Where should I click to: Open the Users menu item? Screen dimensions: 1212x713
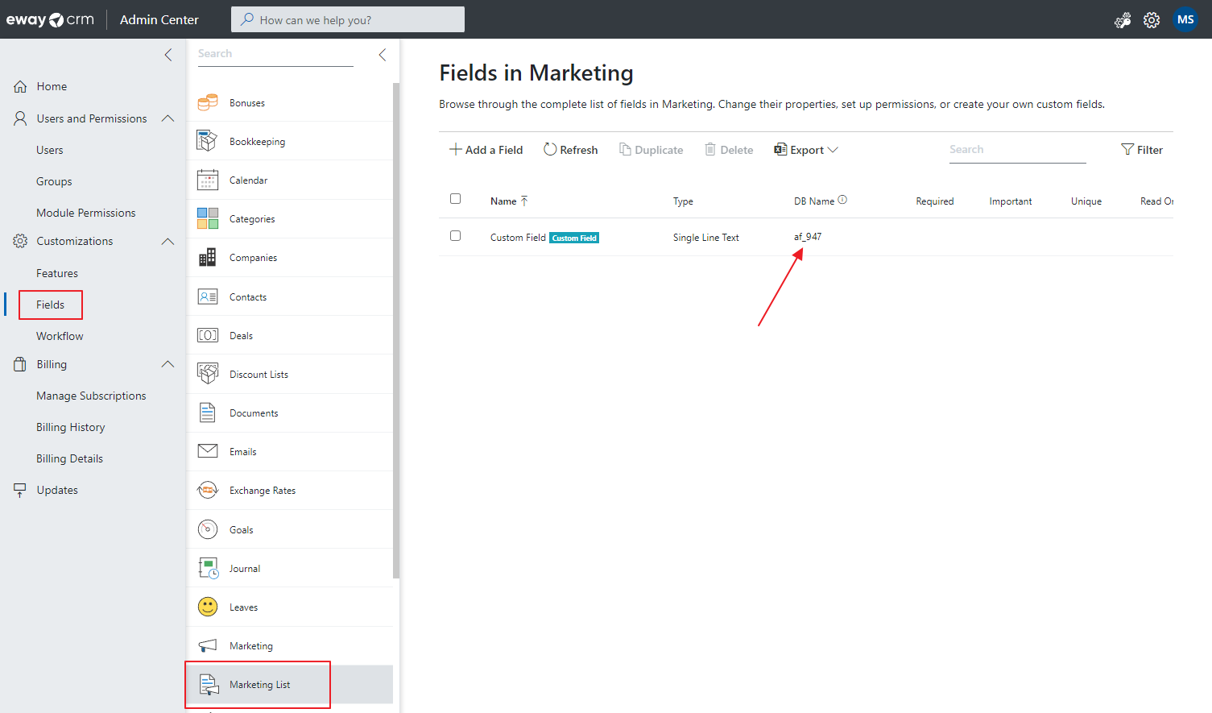(x=49, y=150)
